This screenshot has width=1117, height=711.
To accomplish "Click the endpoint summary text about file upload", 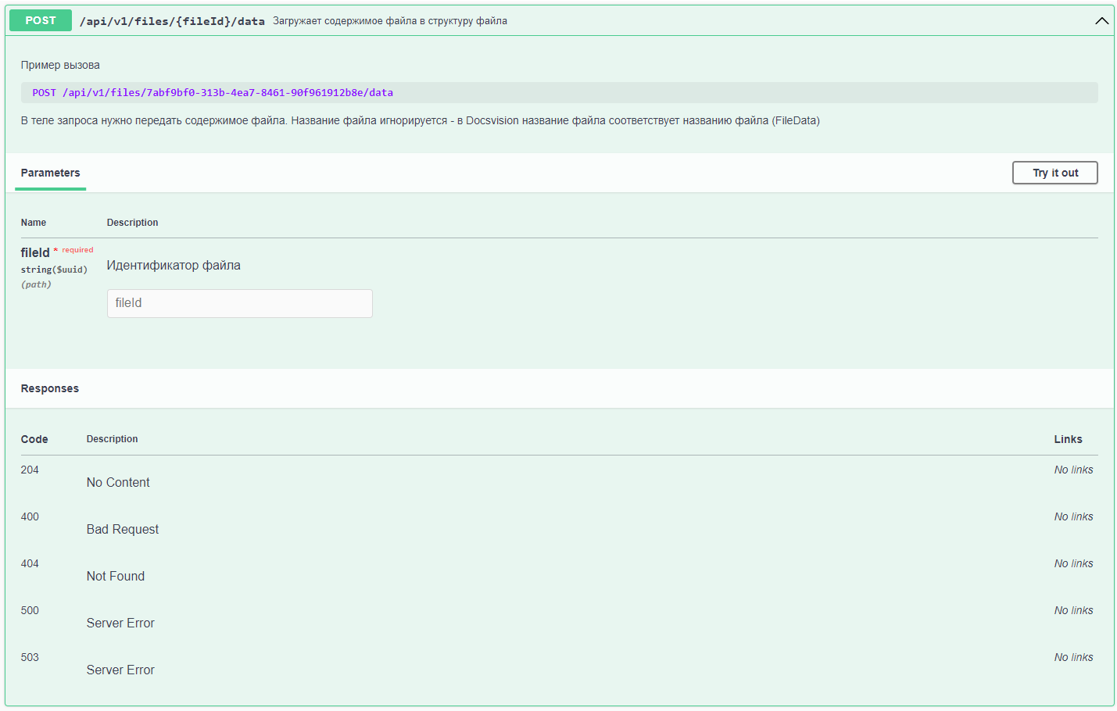I will click(x=389, y=20).
